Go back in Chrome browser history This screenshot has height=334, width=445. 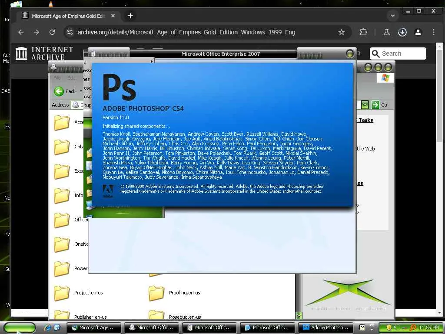[x=21, y=32]
